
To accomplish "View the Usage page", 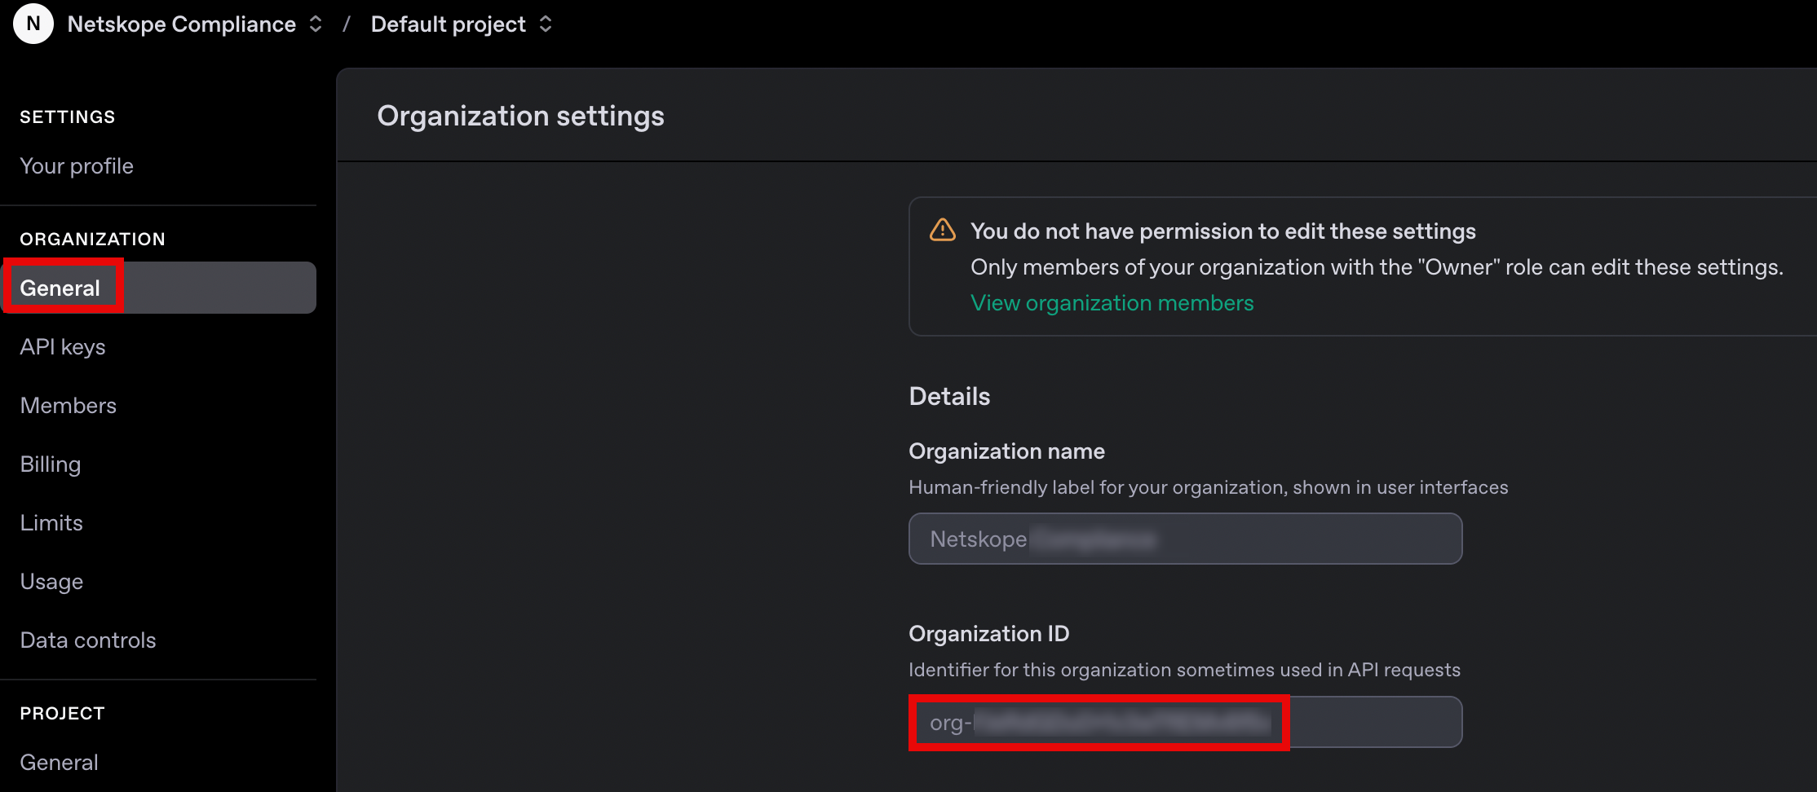I will [51, 581].
